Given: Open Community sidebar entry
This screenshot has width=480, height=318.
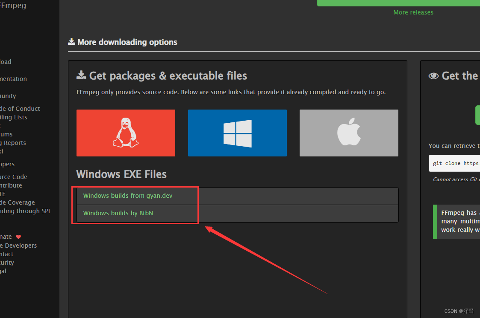Looking at the screenshot, I should (x=8, y=96).
